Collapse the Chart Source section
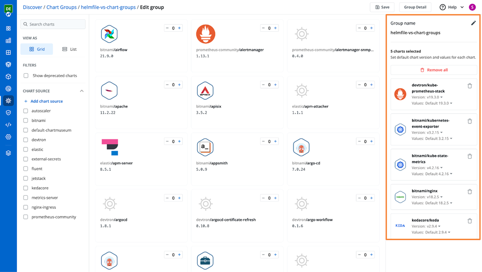 tap(81, 91)
